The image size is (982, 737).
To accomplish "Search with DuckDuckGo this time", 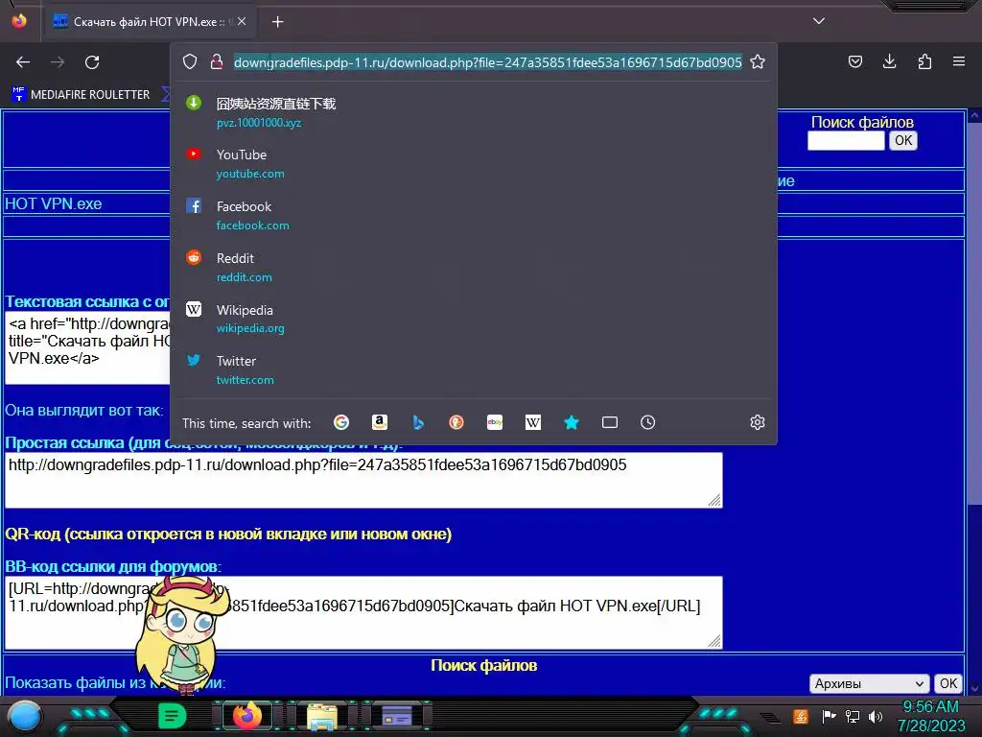I will pyautogui.click(x=456, y=422).
